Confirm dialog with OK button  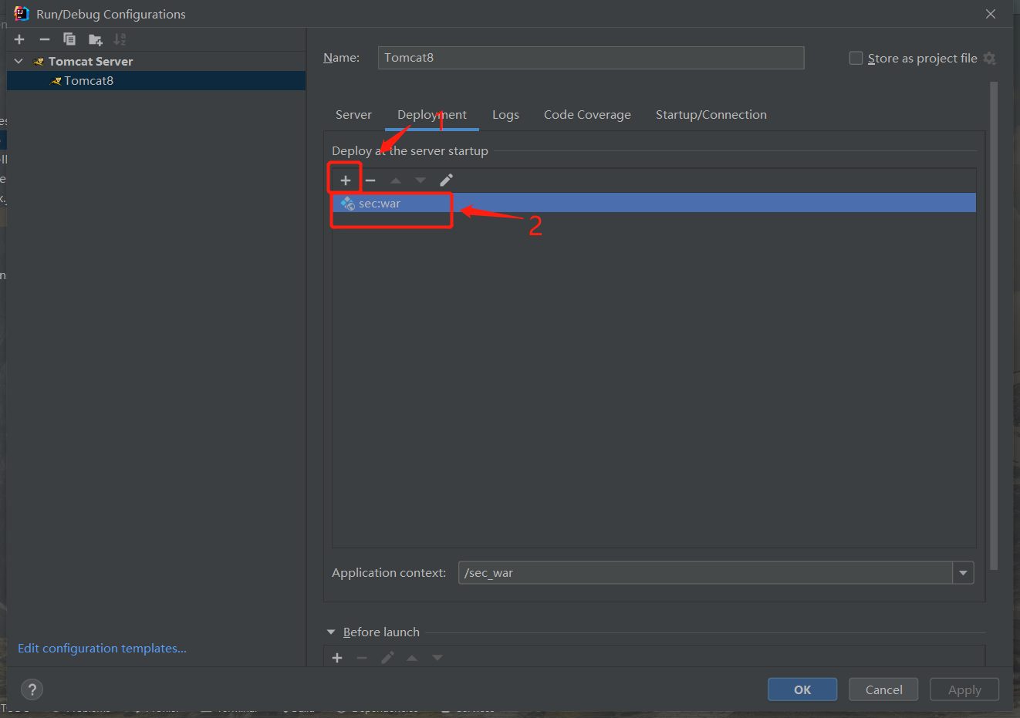click(802, 689)
